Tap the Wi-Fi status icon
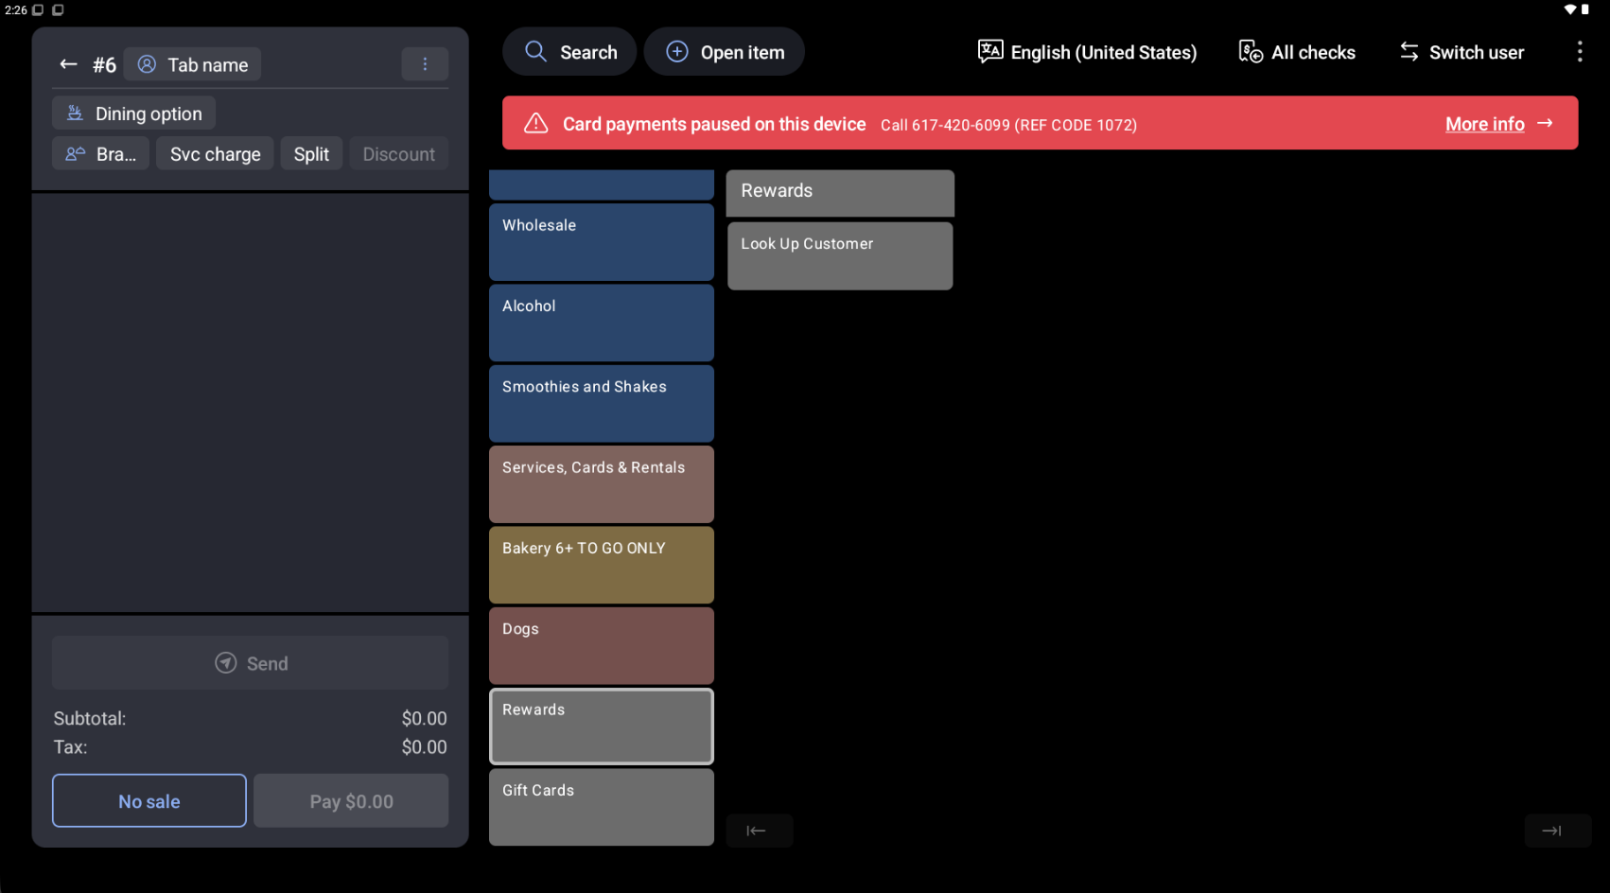The width and height of the screenshot is (1610, 893). tap(1570, 9)
